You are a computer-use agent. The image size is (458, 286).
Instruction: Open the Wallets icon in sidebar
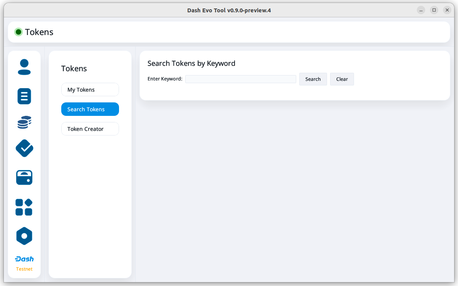pos(24,177)
